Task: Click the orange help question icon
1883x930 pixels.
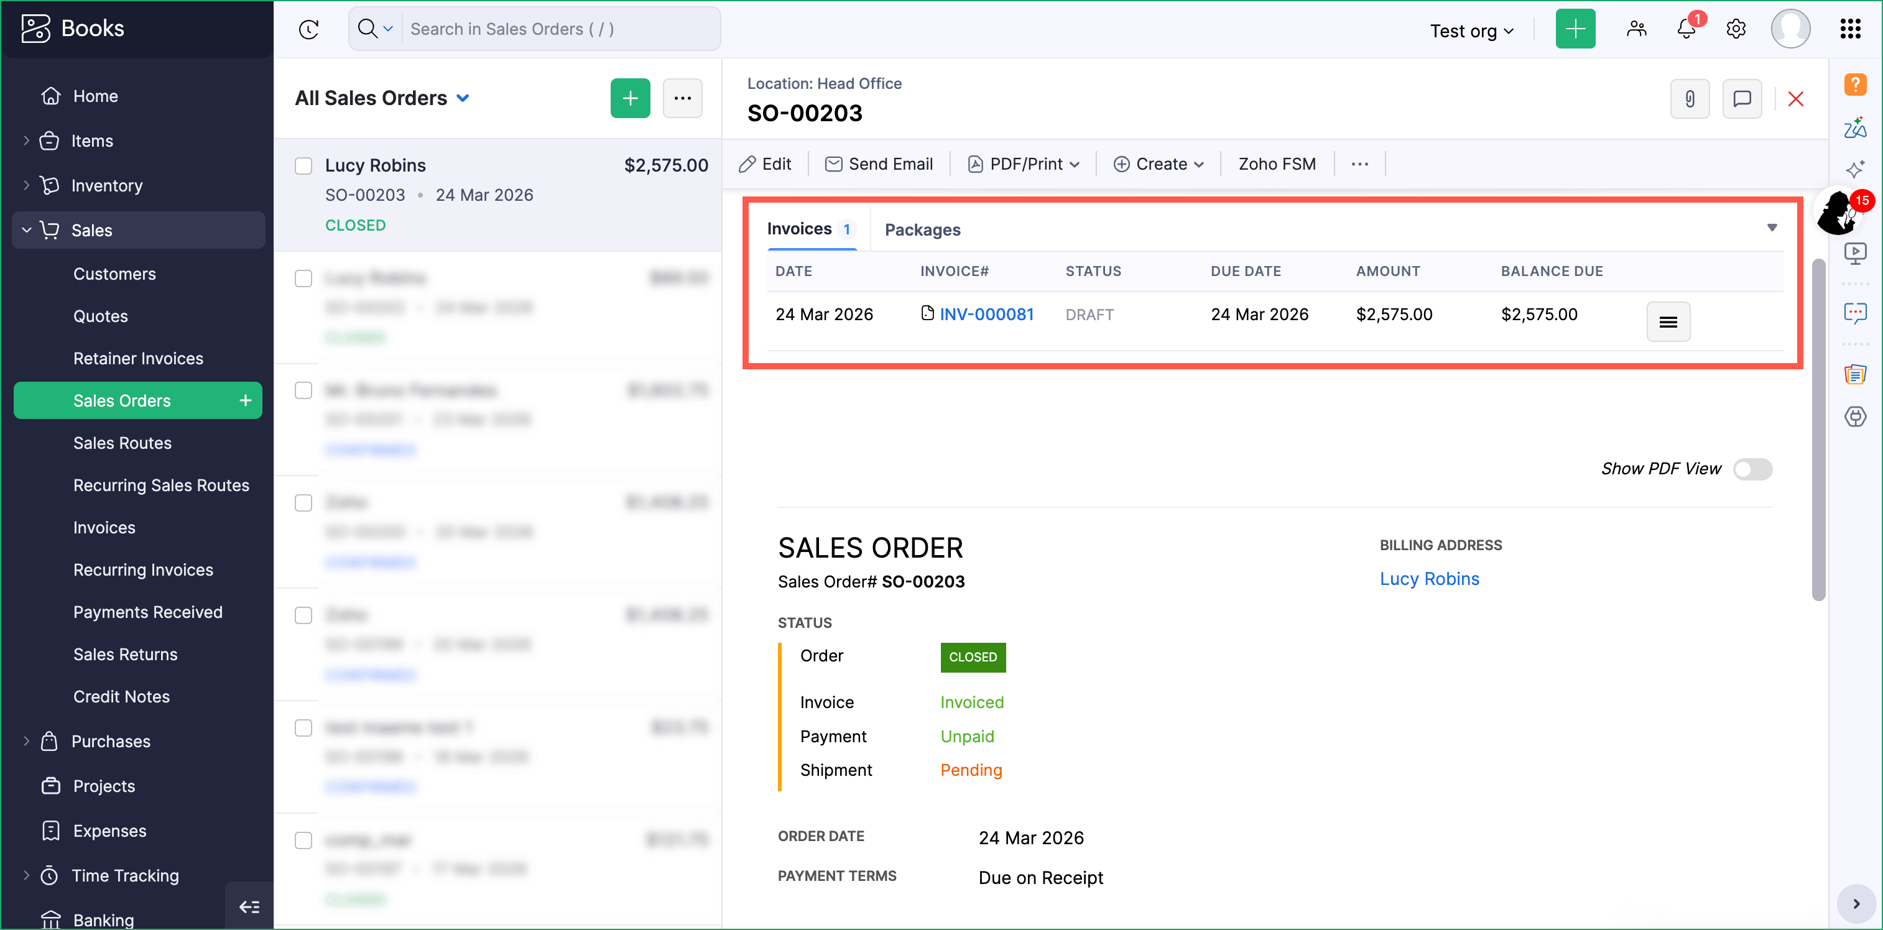Action: (1854, 85)
